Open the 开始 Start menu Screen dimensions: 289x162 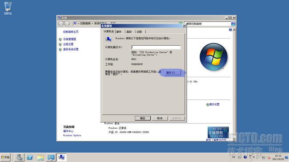pos(5,158)
